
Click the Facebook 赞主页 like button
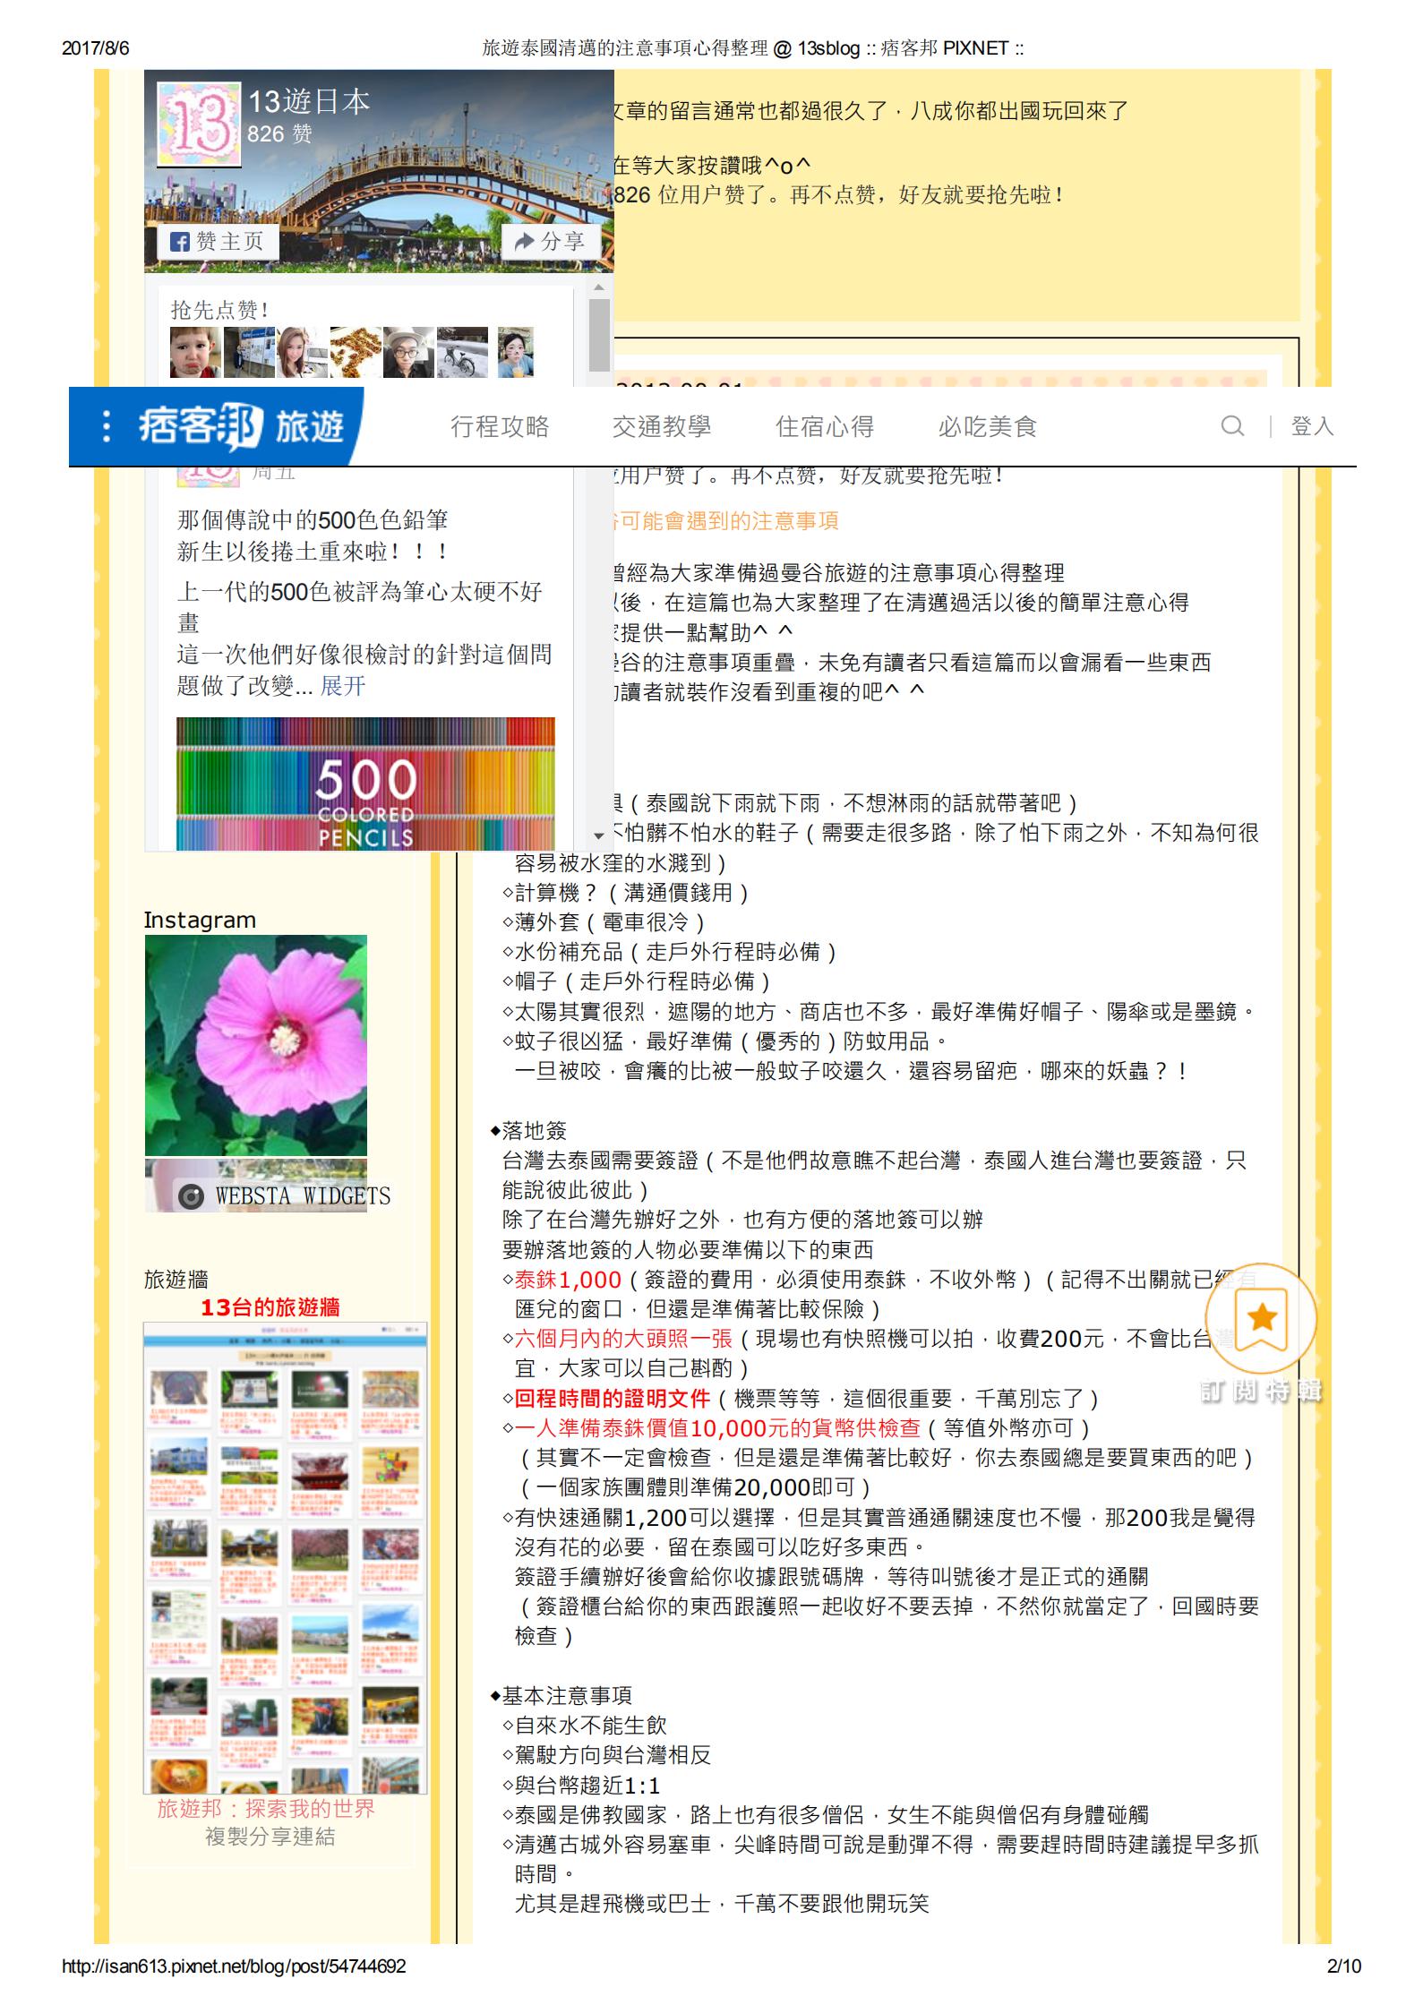(218, 242)
